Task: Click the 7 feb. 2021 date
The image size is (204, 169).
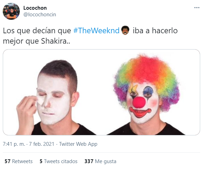Action: pos(41,144)
